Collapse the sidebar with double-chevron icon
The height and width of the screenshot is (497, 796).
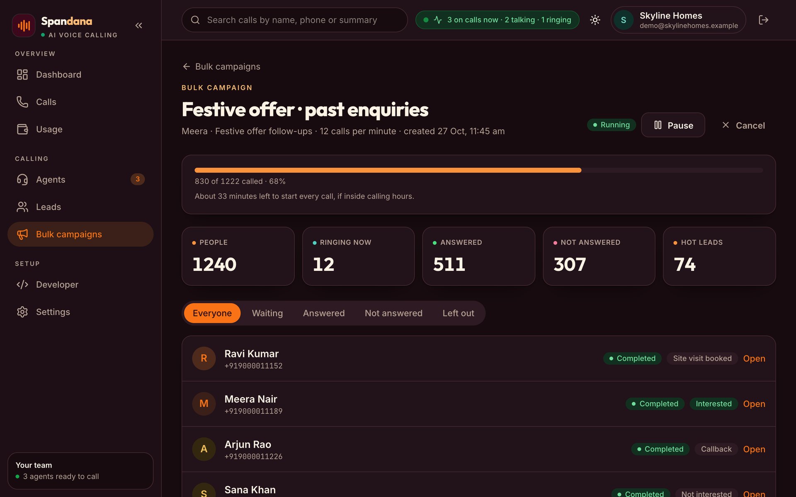pos(139,26)
